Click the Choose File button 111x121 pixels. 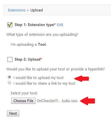coord(23,101)
